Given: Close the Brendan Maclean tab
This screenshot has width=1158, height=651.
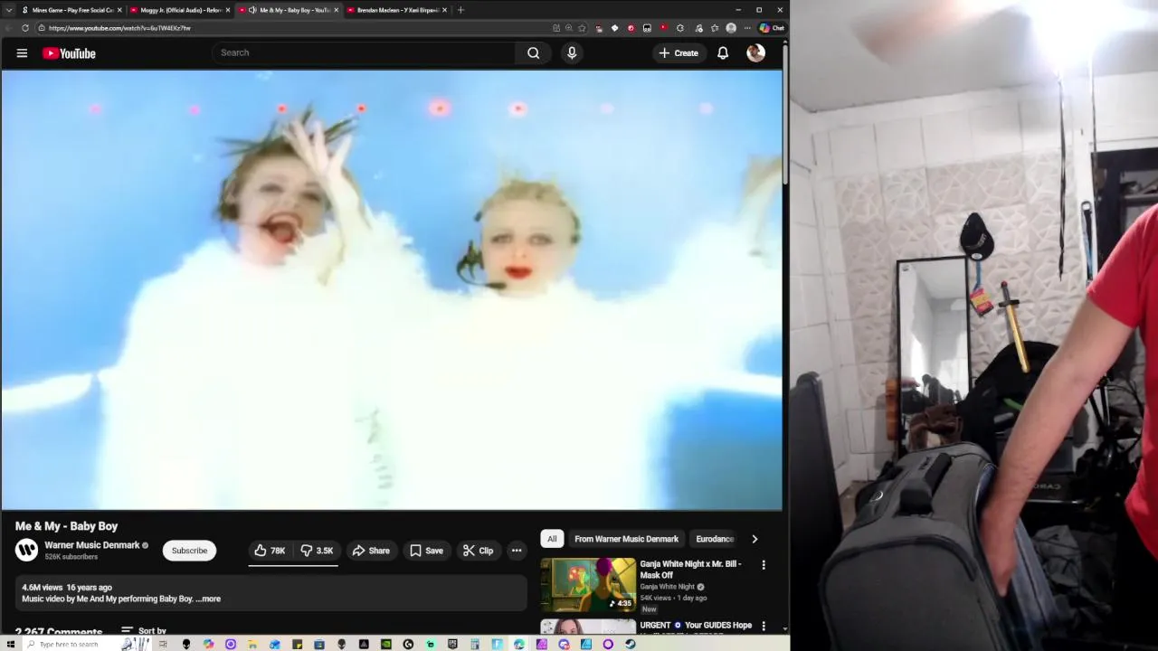Looking at the screenshot, I should tap(444, 10).
